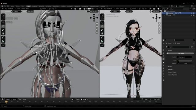
Task: Open Pose Options dropdown in right viewport
Action: (156, 12)
